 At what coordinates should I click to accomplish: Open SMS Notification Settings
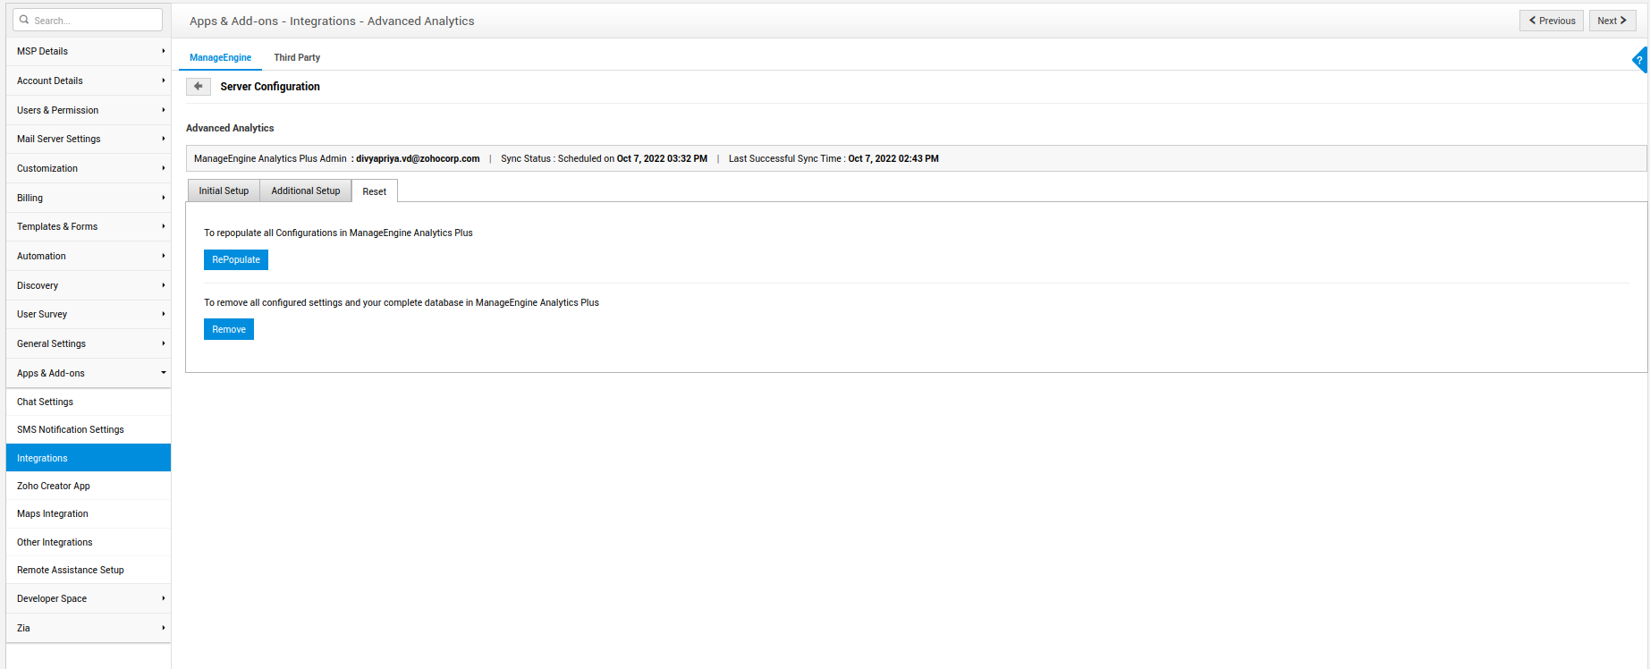[x=89, y=429]
